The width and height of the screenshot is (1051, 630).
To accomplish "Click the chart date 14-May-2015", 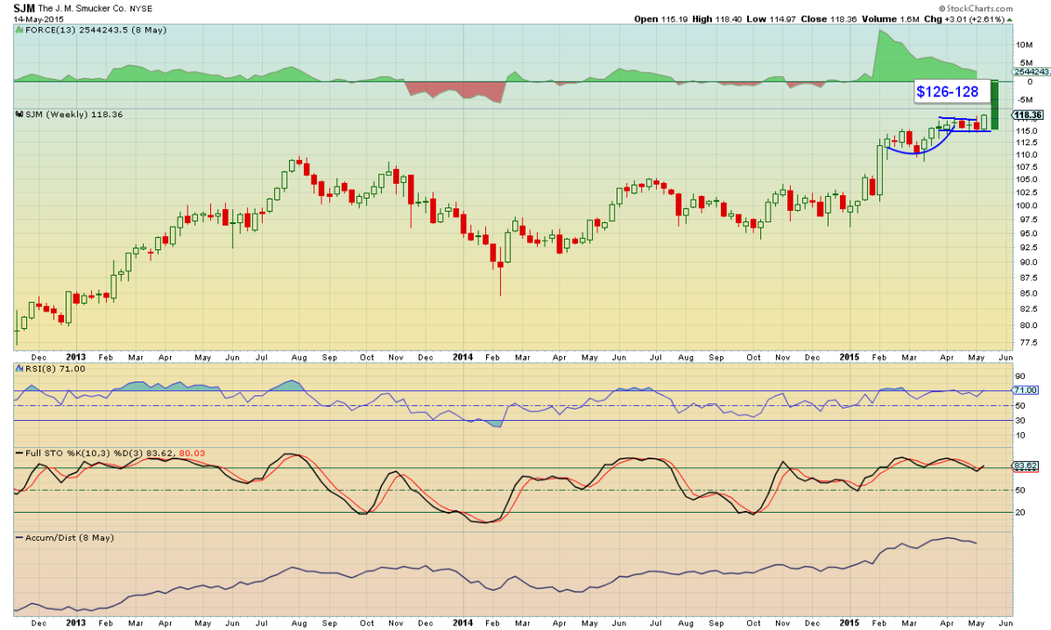I will (x=38, y=17).
